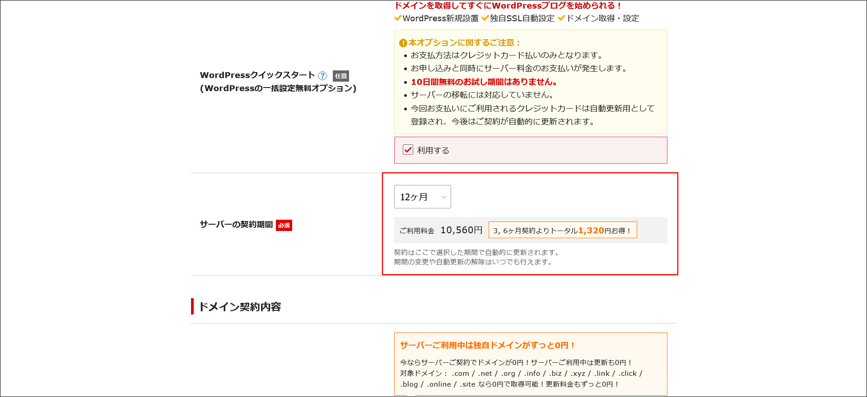Click the サーバーの契約期間 field label
This screenshot has height=397, width=867.
[236, 224]
